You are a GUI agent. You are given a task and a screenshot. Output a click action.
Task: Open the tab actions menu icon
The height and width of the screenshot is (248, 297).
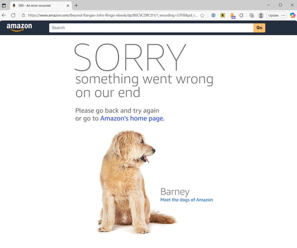[x=4, y=5]
